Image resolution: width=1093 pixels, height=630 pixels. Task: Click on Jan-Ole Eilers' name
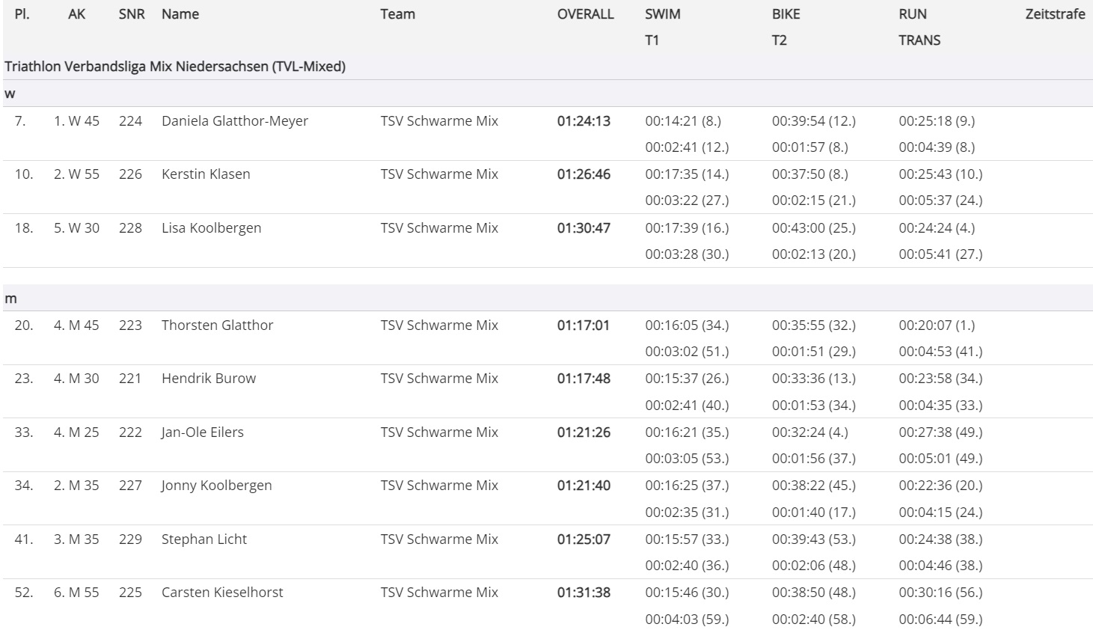click(x=202, y=432)
